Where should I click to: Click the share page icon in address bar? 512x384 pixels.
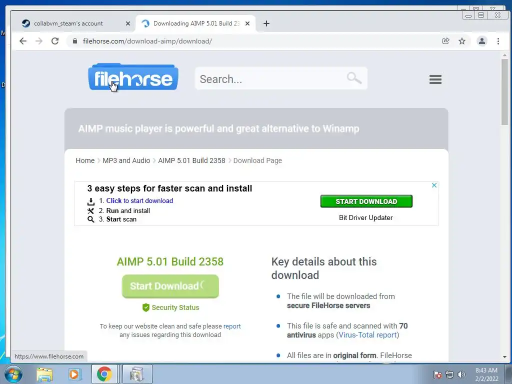[x=445, y=41]
